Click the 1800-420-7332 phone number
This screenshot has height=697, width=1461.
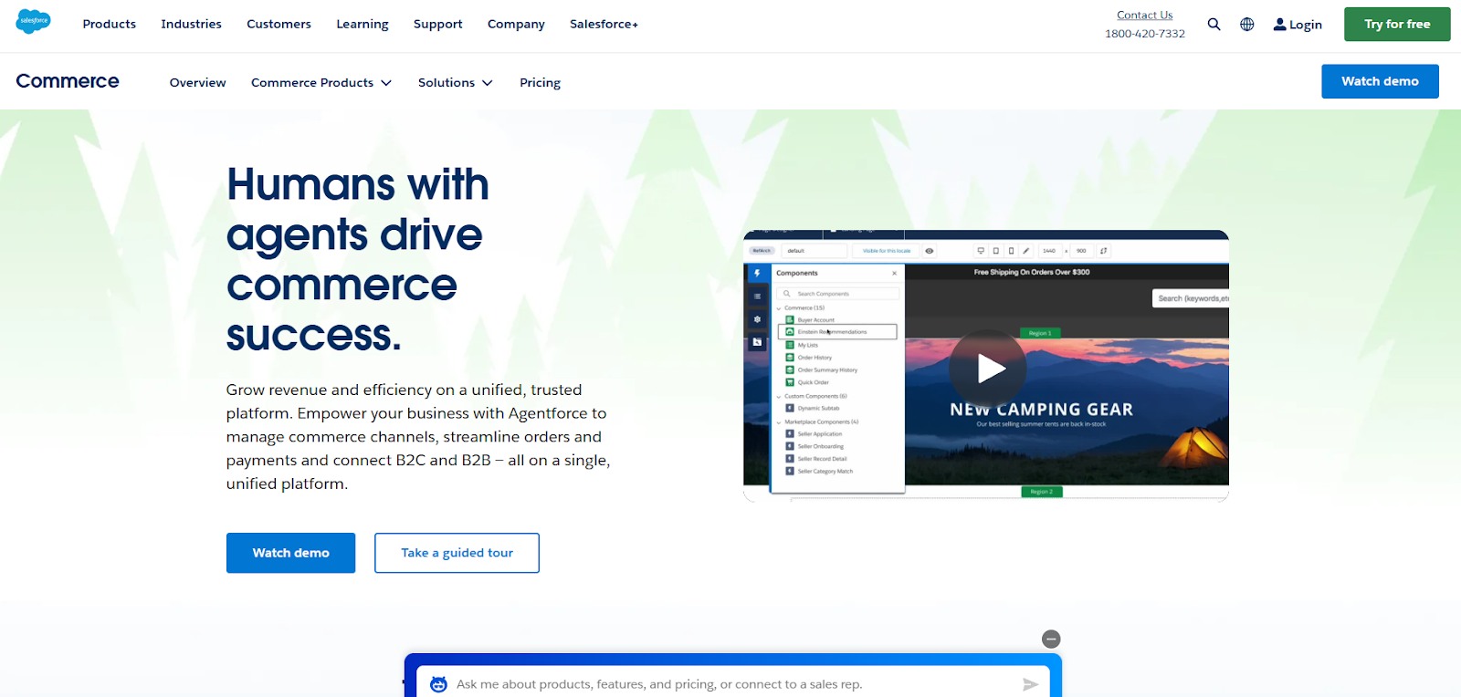(1145, 34)
